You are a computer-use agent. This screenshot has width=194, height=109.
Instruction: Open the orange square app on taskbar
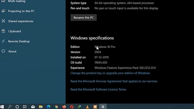click(x=95, y=107)
